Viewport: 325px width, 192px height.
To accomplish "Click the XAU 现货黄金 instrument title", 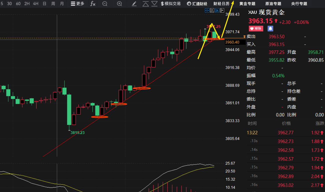I will pyautogui.click(x=266, y=12).
